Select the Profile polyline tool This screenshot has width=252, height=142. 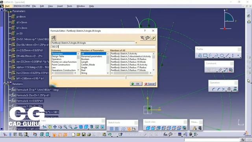click(200, 56)
